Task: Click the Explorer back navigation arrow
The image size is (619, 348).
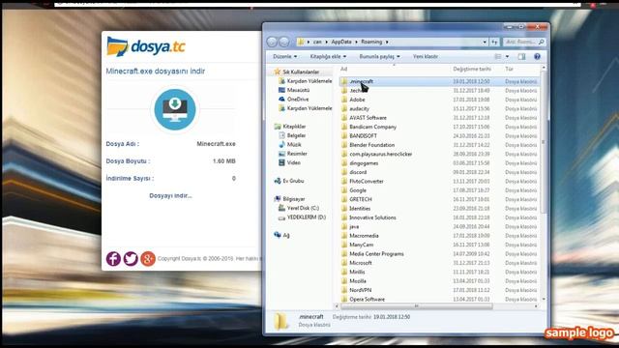Action: pyautogui.click(x=272, y=42)
